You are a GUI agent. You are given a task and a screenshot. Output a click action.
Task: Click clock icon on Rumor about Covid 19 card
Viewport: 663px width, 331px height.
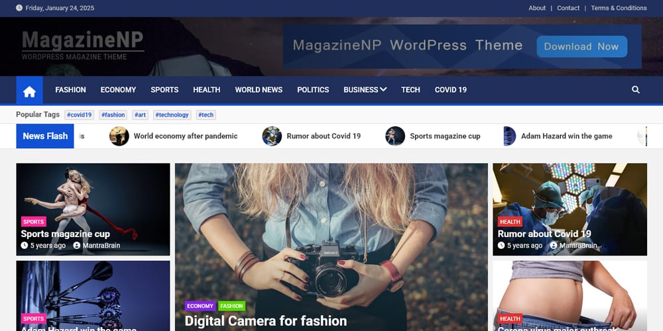501,246
